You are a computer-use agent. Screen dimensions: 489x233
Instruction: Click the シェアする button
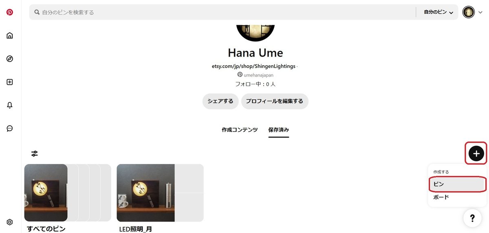[220, 101]
